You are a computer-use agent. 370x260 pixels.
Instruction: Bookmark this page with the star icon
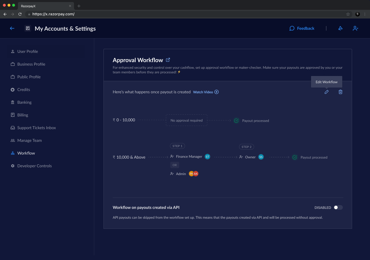click(x=348, y=14)
